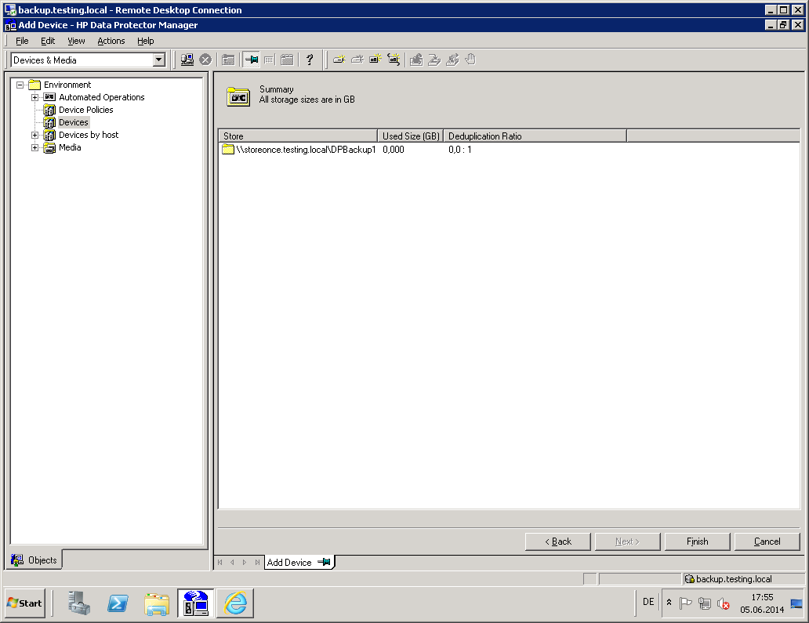Click the cassette icon with arrows
The width and height of the screenshot is (809, 623).
[394, 60]
